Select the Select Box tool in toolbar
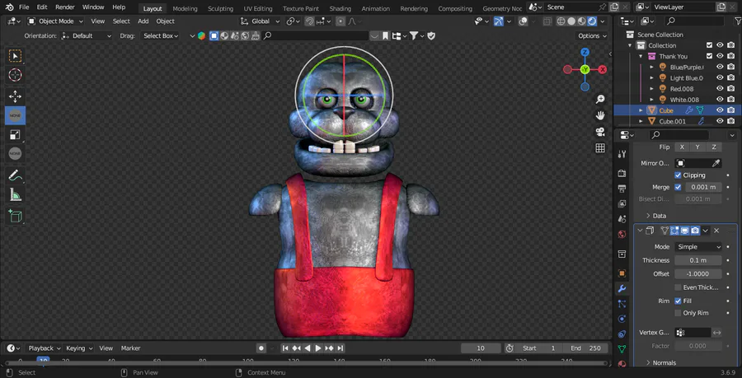 [x=15, y=56]
